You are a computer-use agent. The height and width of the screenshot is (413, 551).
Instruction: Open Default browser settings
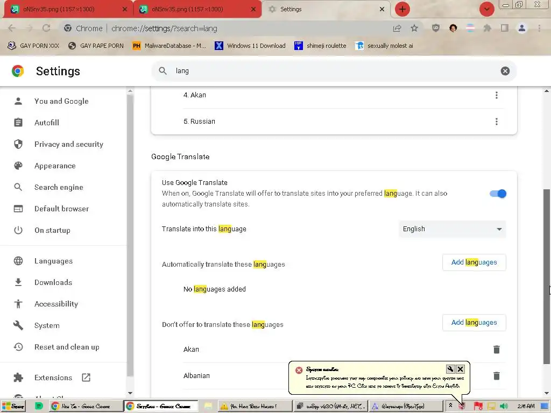(x=61, y=209)
